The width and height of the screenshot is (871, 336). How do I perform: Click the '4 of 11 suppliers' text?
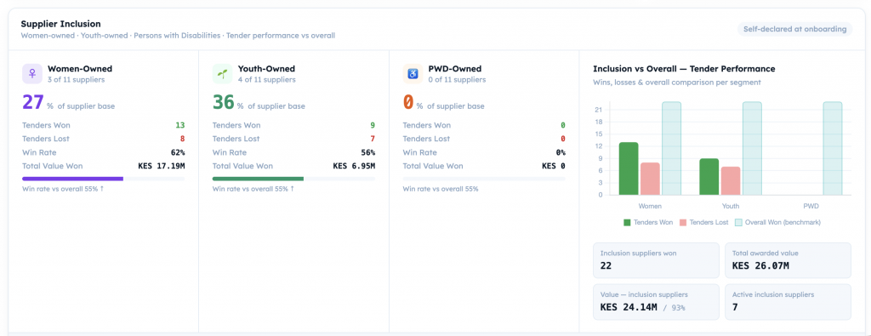pyautogui.click(x=266, y=80)
